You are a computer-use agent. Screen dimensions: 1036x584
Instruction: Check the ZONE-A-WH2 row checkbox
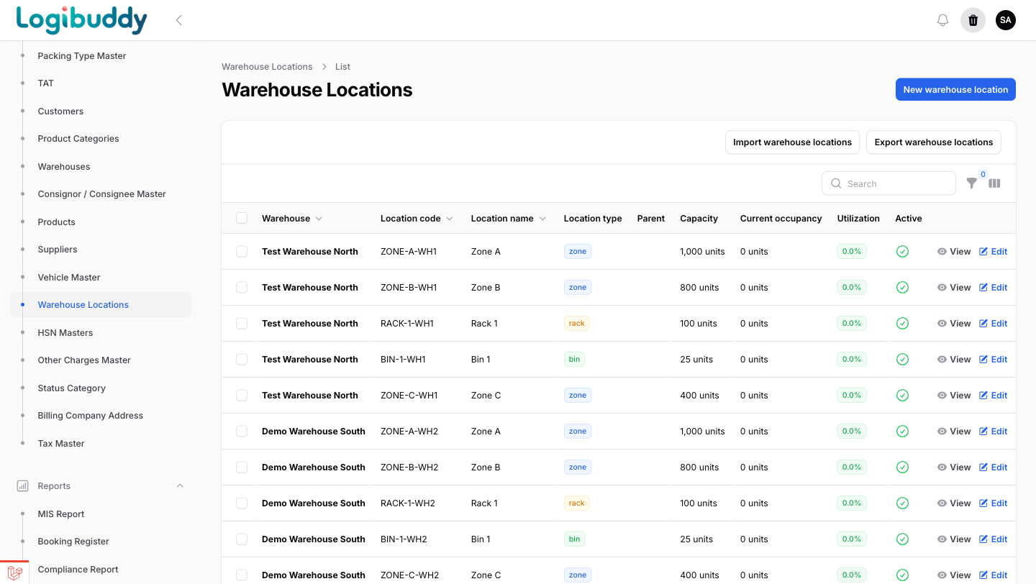pyautogui.click(x=242, y=432)
